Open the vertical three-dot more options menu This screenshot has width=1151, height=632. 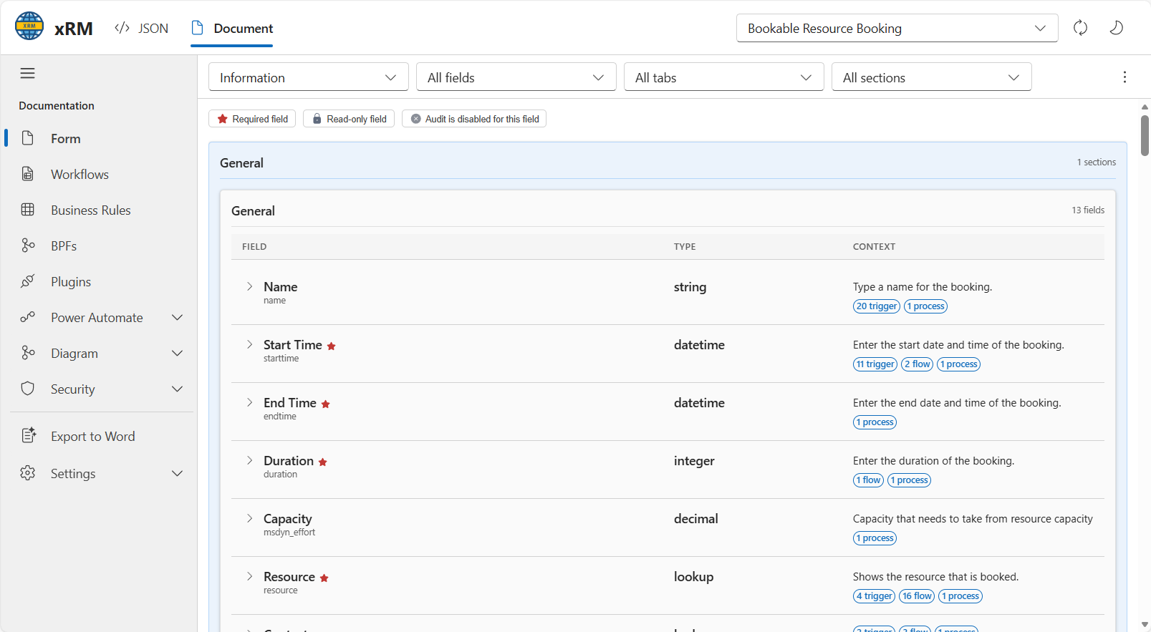tap(1124, 77)
